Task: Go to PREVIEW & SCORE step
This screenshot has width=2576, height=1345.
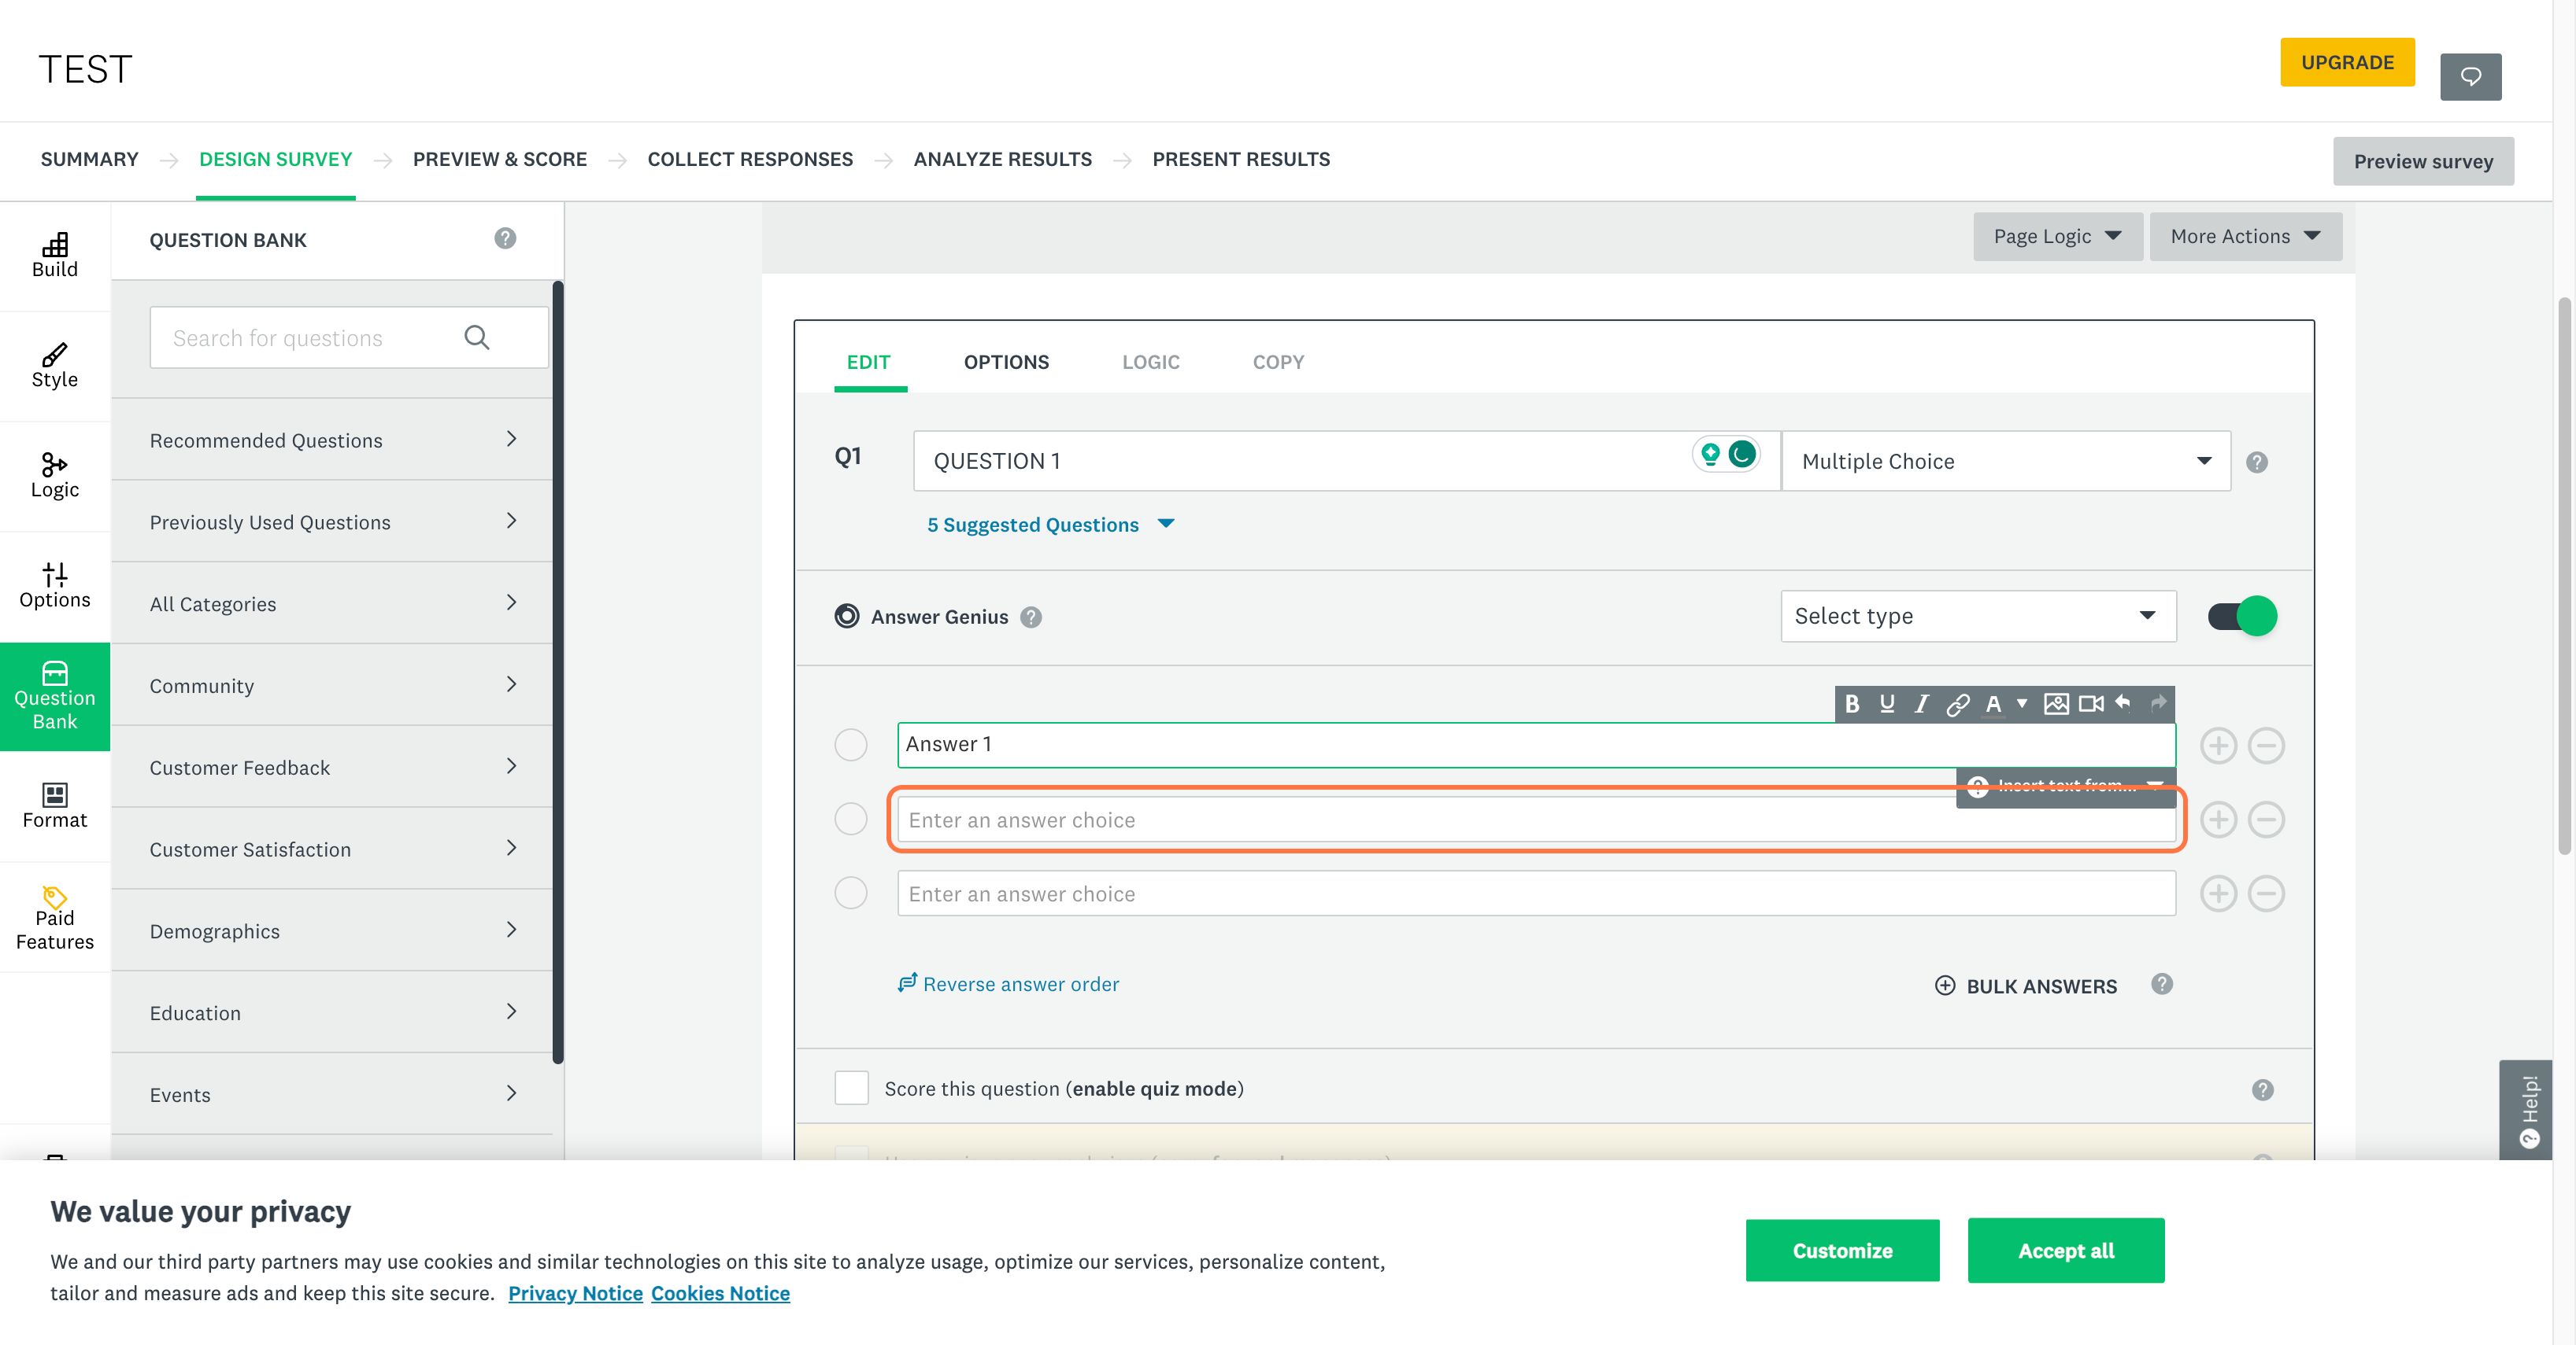Action: coord(499,160)
